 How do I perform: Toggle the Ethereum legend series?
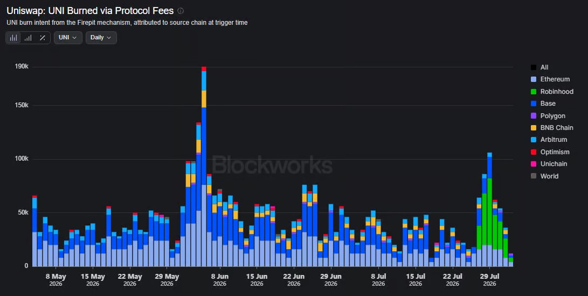550,79
